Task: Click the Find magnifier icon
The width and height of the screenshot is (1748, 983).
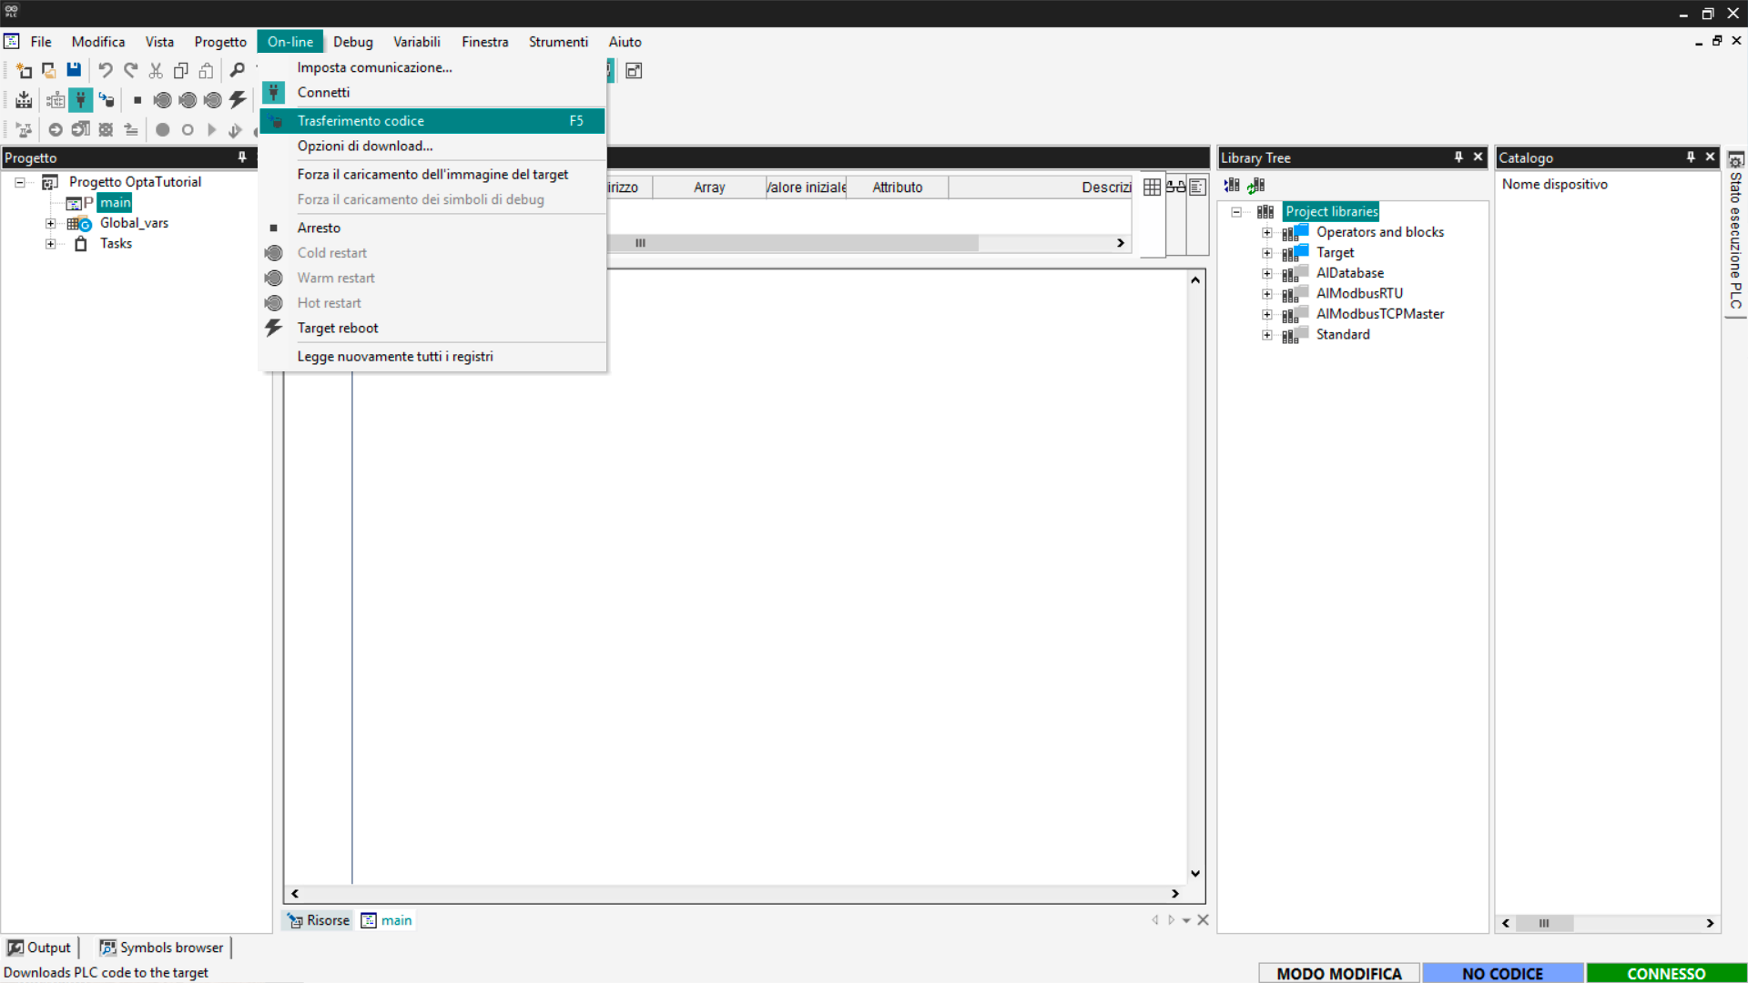Action: (238, 70)
